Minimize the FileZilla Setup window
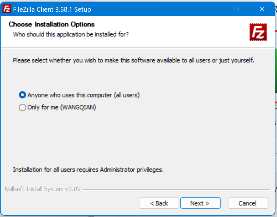 point(211,9)
